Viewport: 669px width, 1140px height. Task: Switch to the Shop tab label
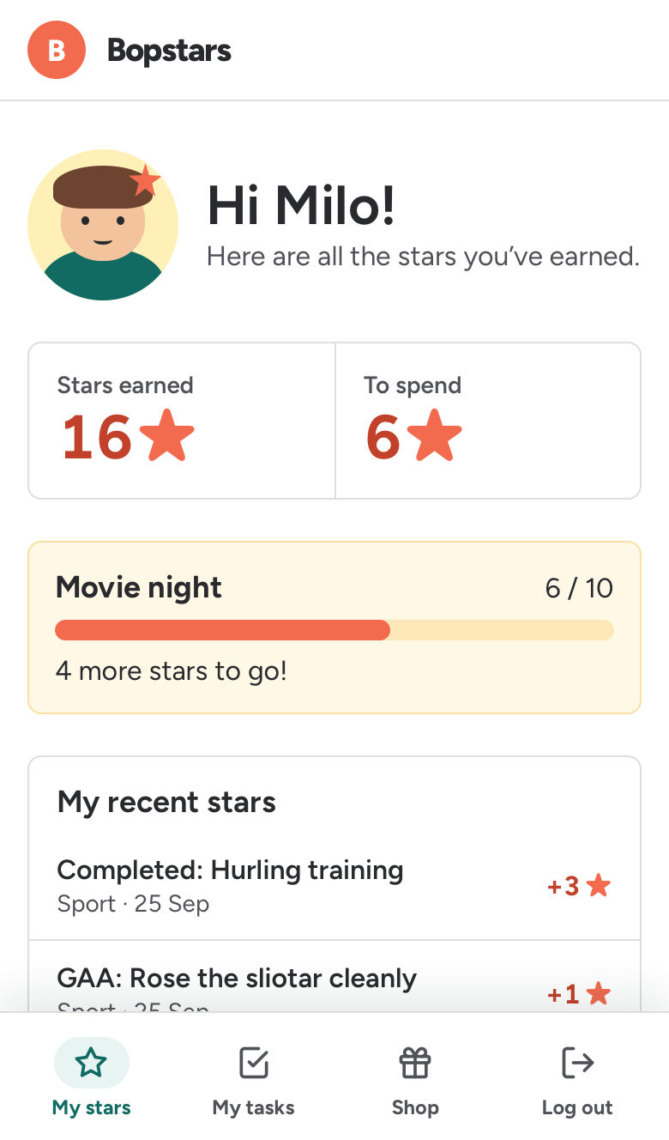[x=415, y=1107]
